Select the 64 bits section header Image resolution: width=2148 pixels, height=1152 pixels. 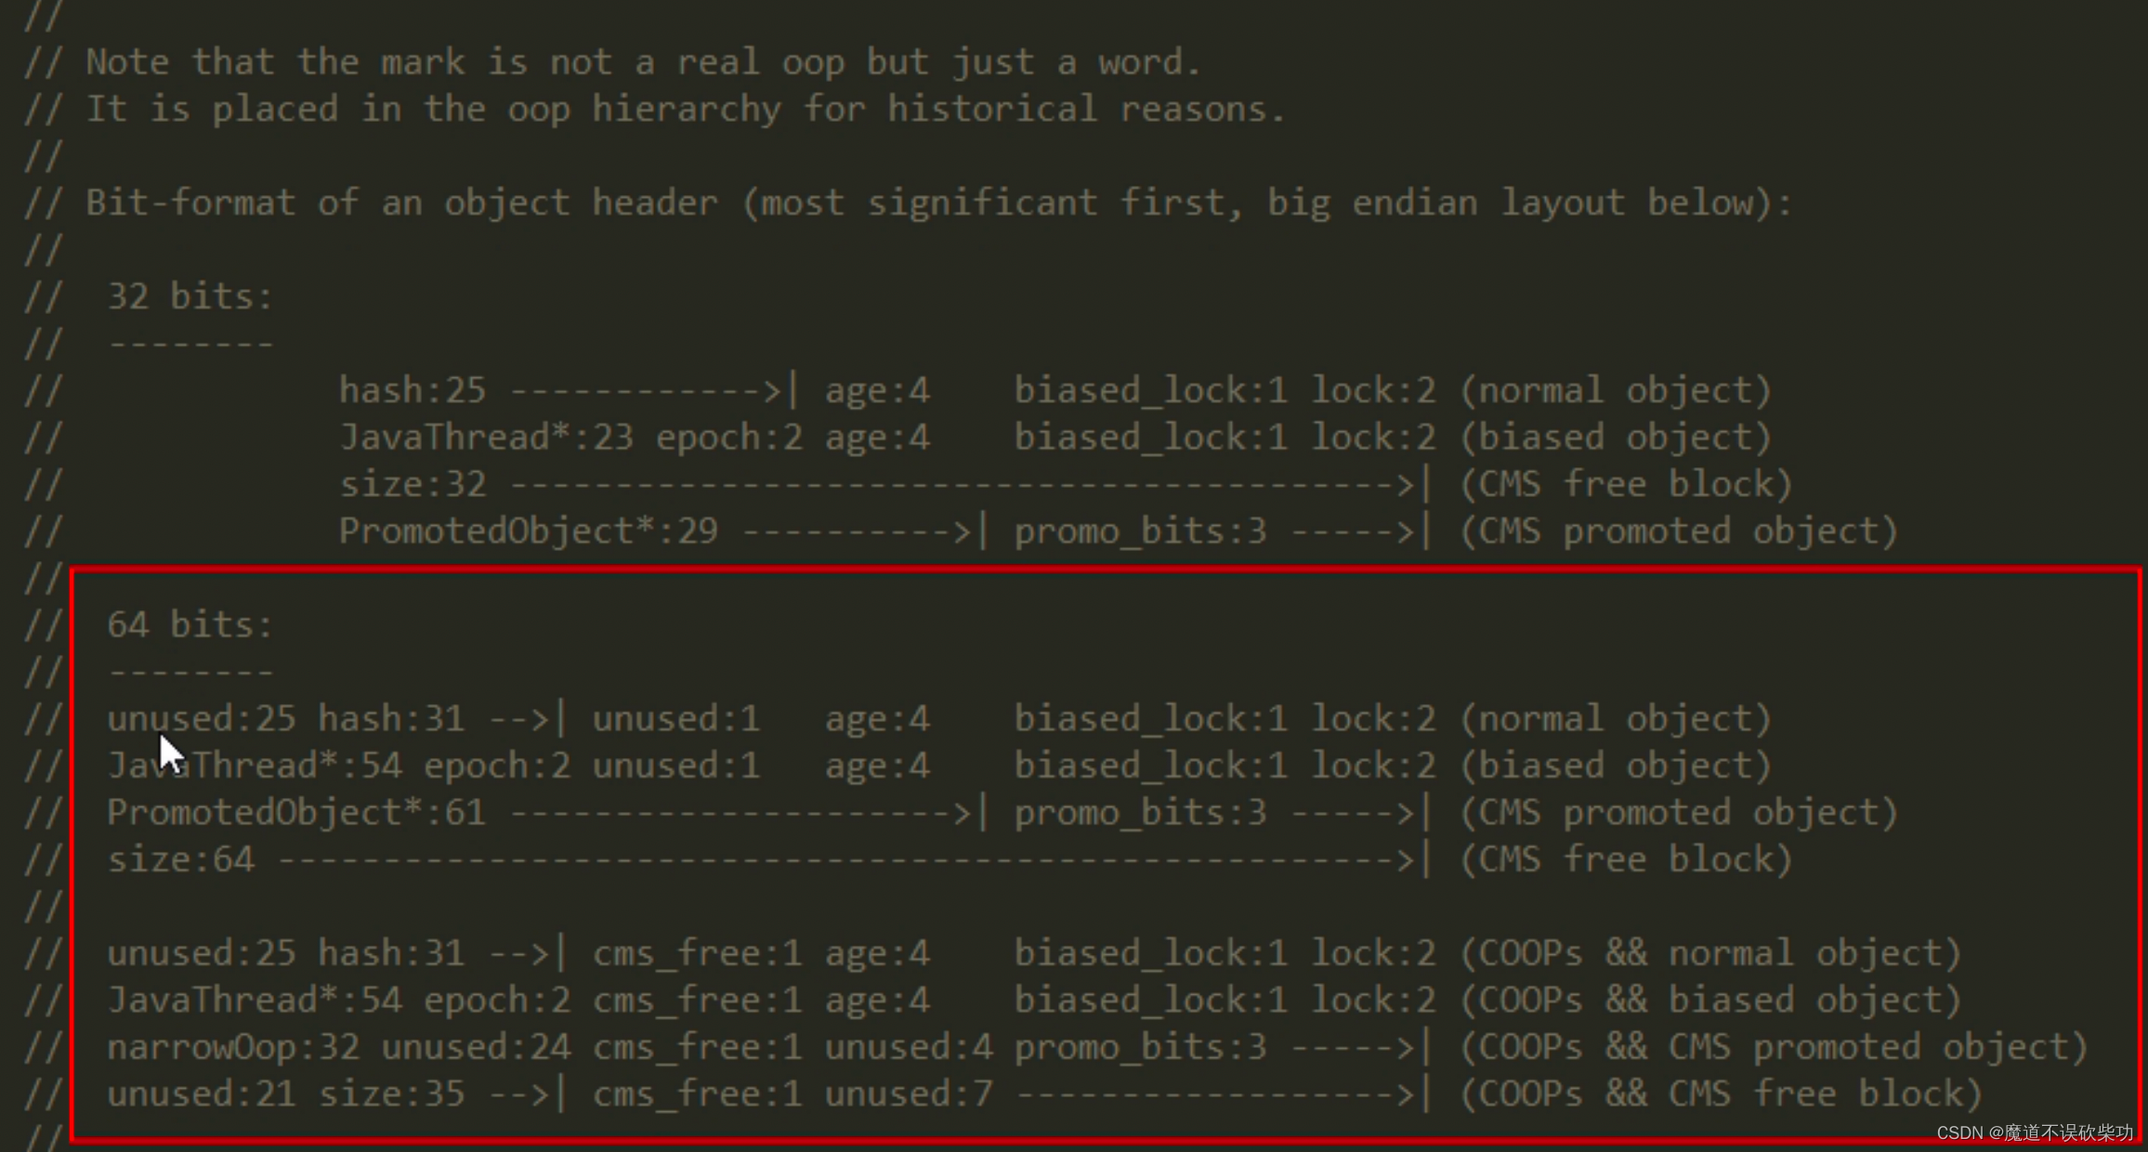click(190, 623)
